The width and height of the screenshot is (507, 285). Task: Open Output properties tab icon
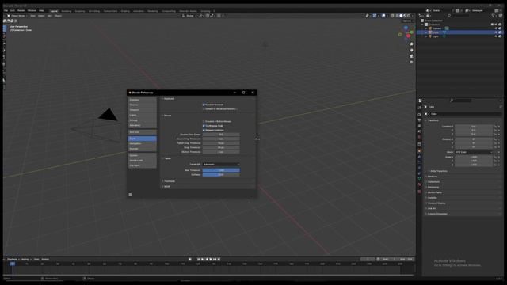pos(419,120)
